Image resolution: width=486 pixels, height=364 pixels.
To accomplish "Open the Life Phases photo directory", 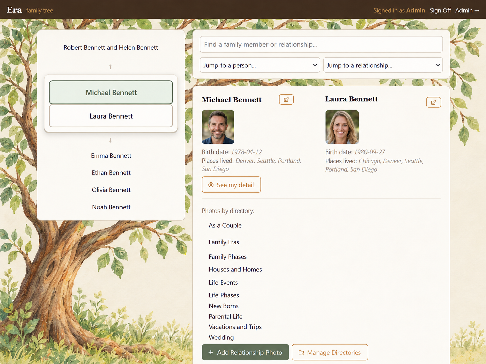I will (x=224, y=295).
